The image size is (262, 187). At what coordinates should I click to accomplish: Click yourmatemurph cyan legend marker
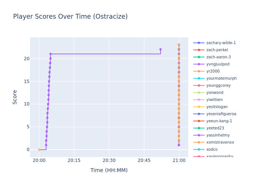tap(199, 79)
